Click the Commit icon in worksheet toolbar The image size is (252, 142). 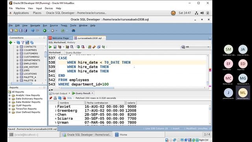point(78,47)
